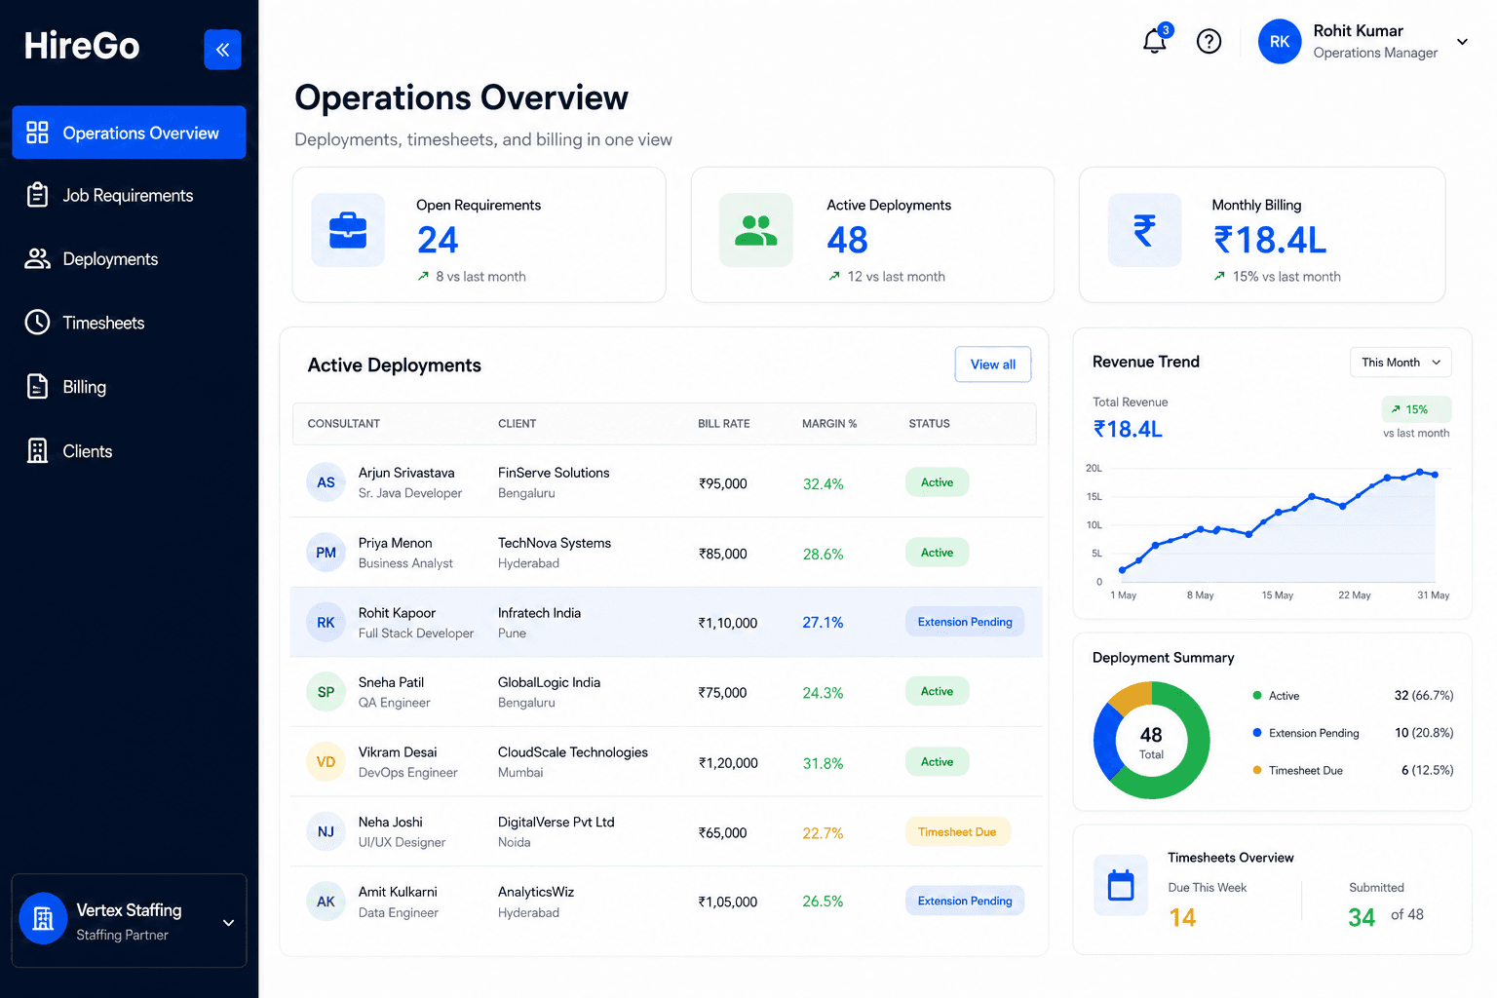Viewport: 1497px width, 998px height.
Task: Click the STATUS column header
Action: [x=930, y=424]
